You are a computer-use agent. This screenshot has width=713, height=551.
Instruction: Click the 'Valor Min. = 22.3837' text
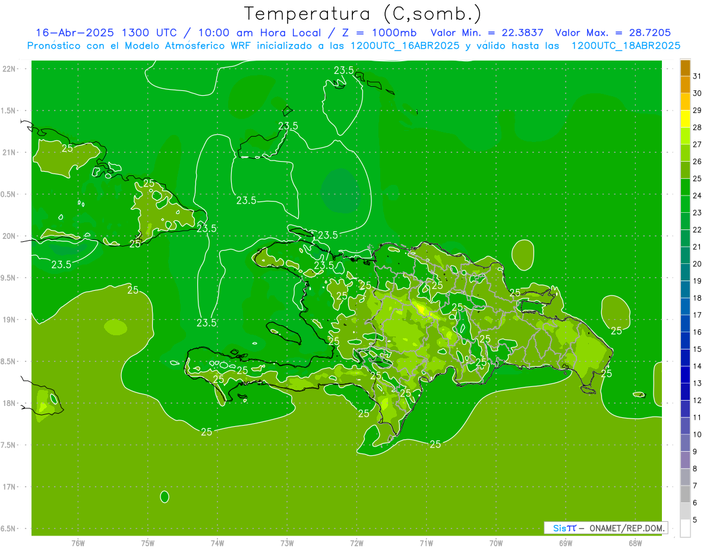point(487,32)
